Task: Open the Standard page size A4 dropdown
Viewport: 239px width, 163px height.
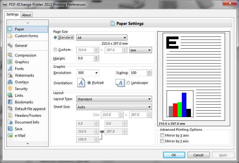Action: (x=102, y=38)
